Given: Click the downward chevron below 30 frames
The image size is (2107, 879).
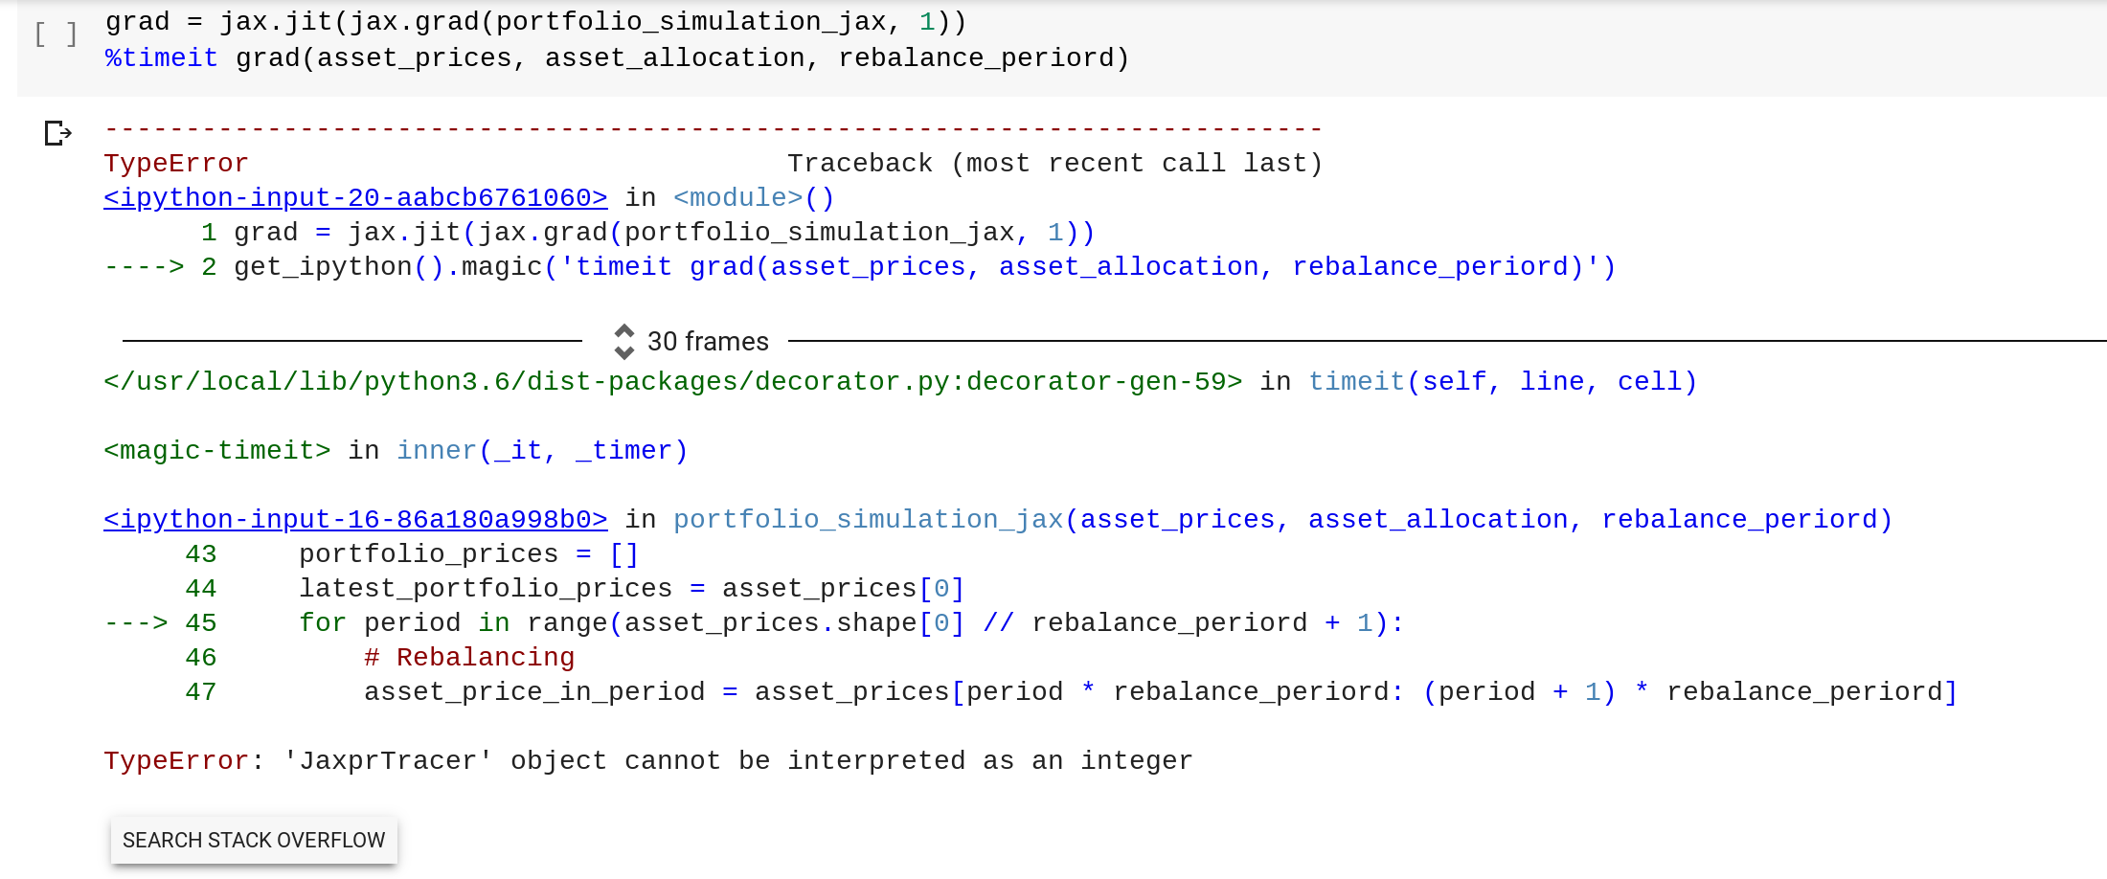Looking at the screenshot, I should (x=623, y=352).
